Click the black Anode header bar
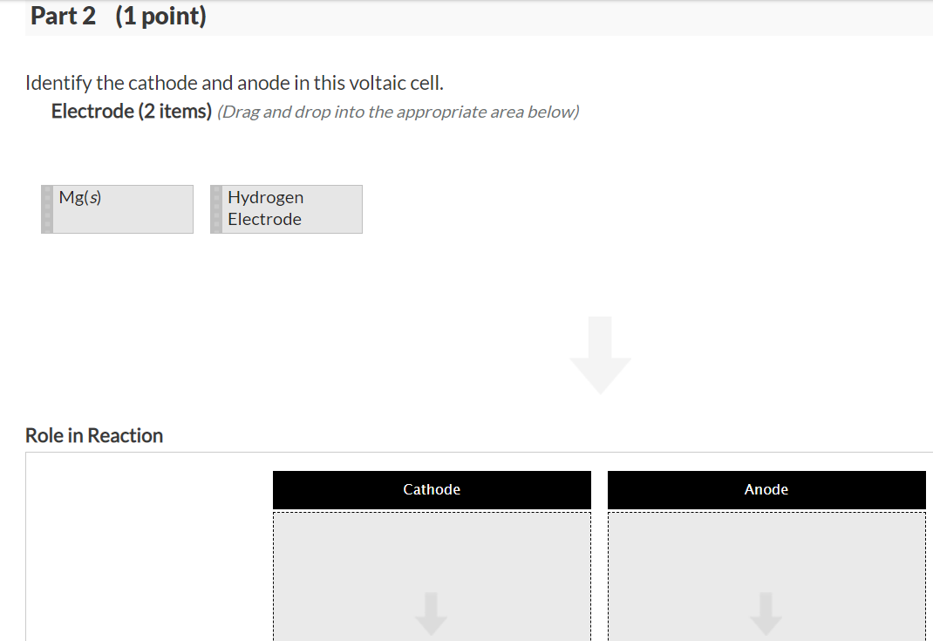This screenshot has width=933, height=641. [x=766, y=489]
